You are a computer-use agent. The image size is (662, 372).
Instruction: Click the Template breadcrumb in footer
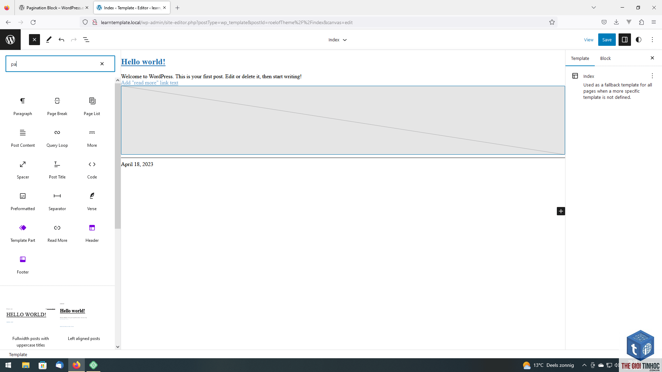pos(18,354)
